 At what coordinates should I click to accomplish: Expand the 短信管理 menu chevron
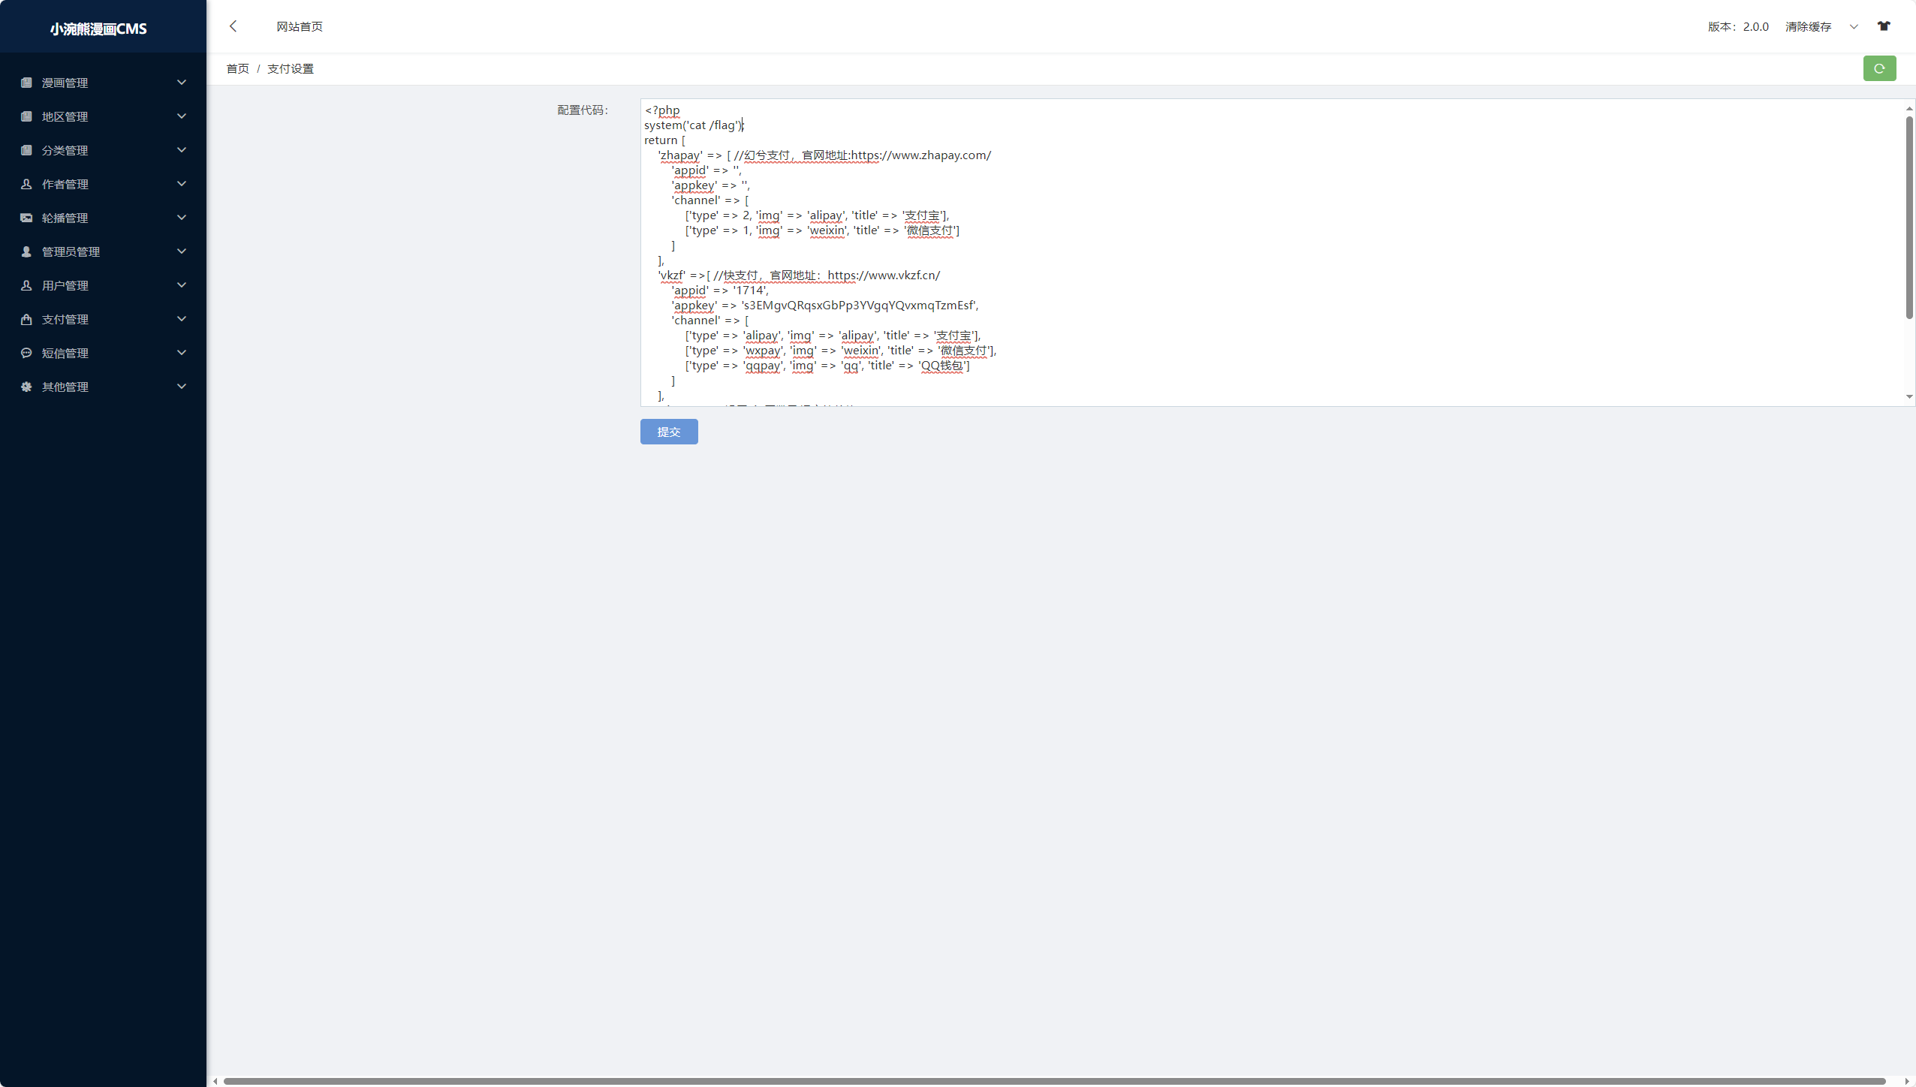182,353
